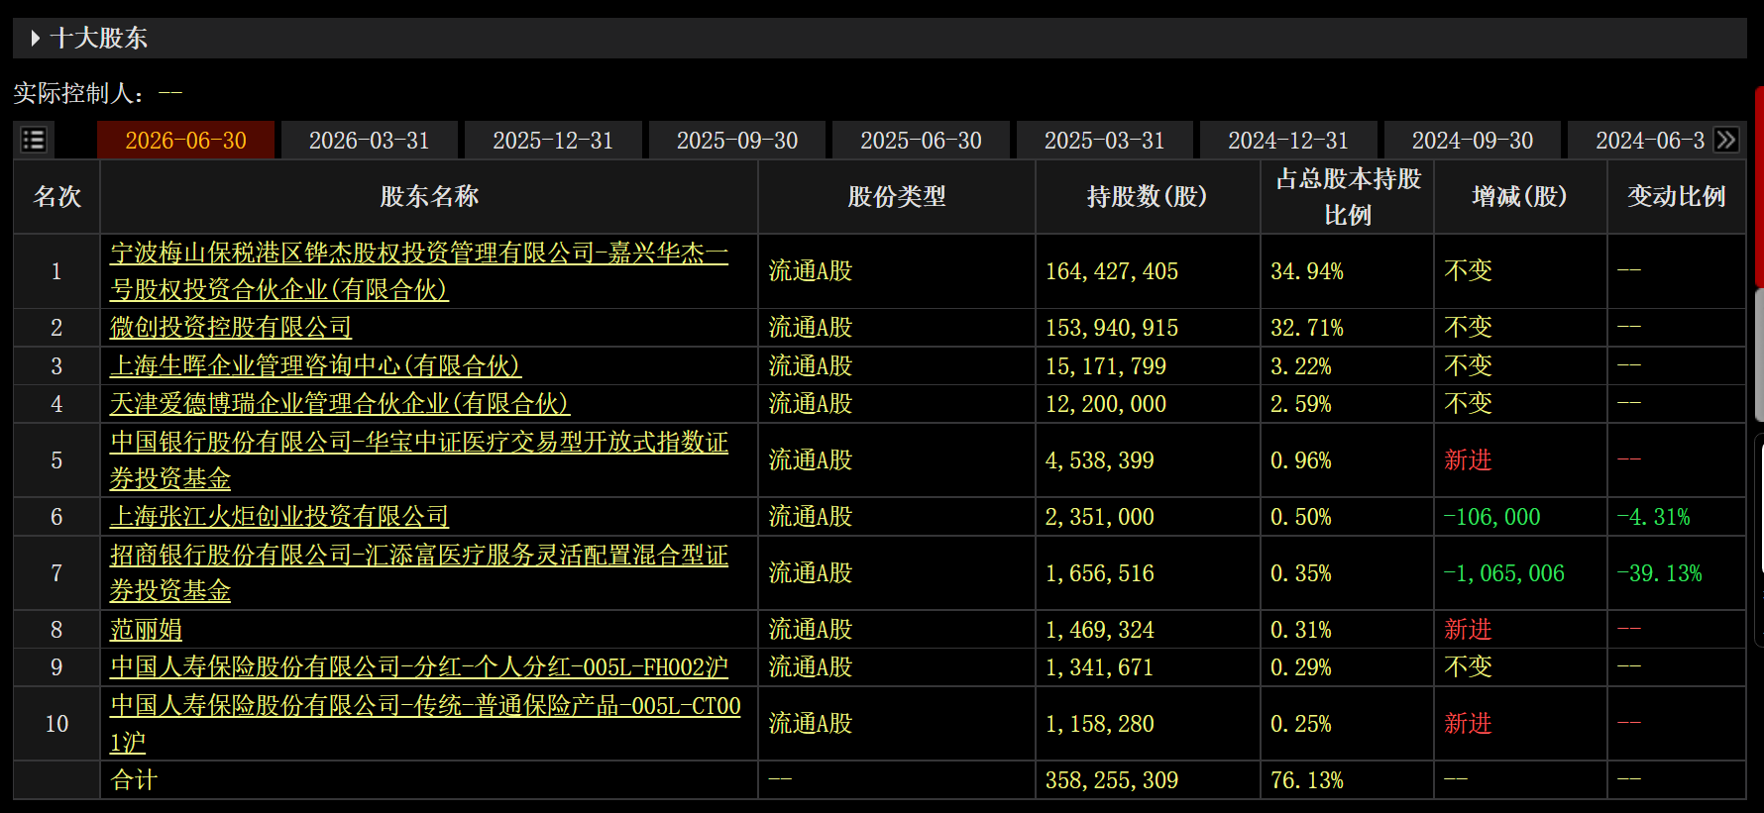1764x813 pixels.
Task: Click the vertical scrollbar thumb at right edge
Action: (x=1759, y=355)
